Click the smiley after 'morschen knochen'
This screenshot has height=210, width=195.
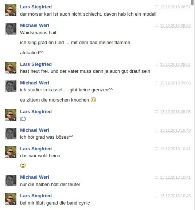point(93,100)
